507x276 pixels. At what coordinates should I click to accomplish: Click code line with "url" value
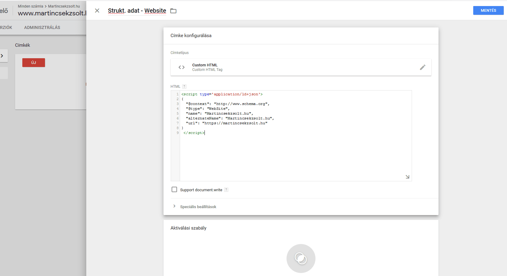click(227, 123)
